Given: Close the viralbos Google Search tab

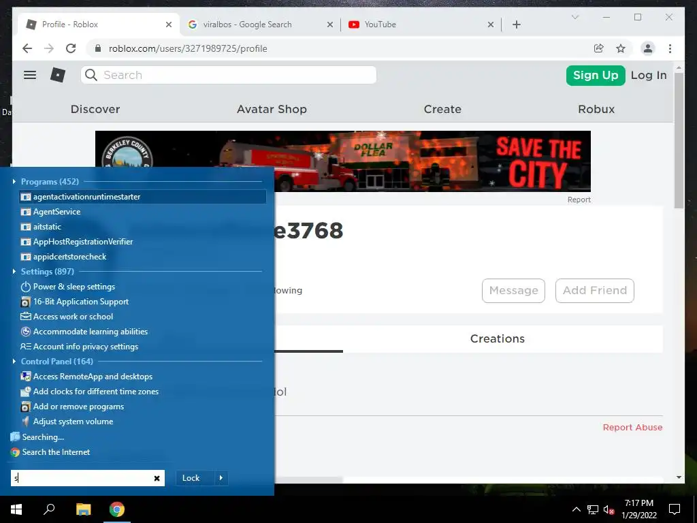Looking at the screenshot, I should (330, 25).
